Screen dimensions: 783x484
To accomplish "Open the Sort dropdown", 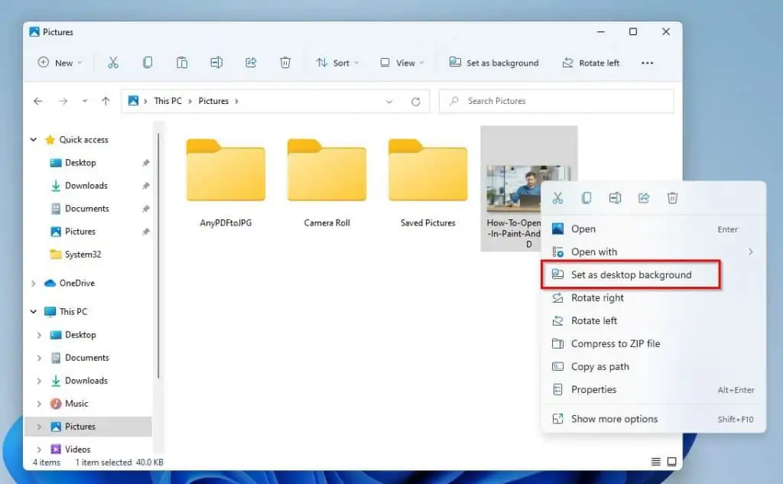I will click(337, 63).
